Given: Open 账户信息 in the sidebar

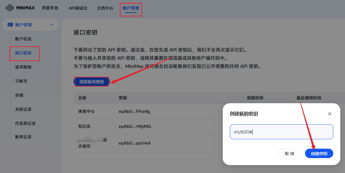Looking at the screenshot, I should coord(23,39).
